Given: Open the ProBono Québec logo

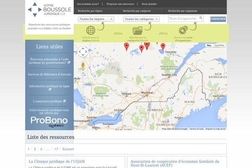Looking at the screenshot, I should tap(49, 122).
